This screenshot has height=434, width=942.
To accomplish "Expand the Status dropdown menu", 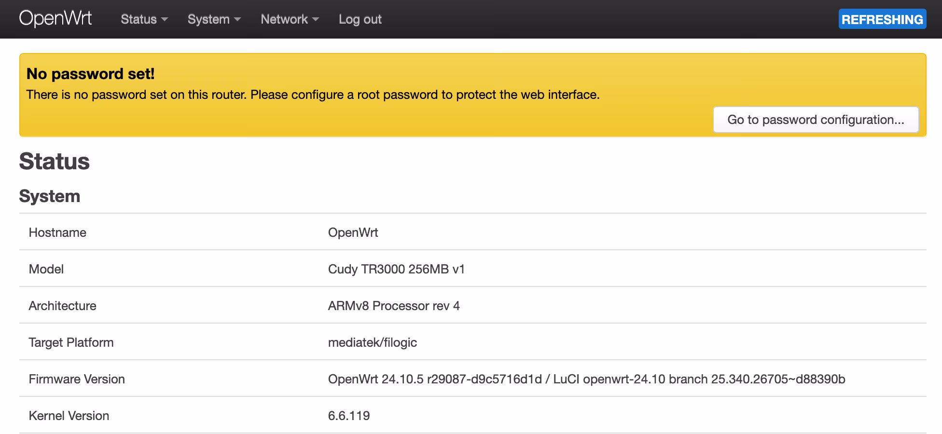I will coord(144,19).
